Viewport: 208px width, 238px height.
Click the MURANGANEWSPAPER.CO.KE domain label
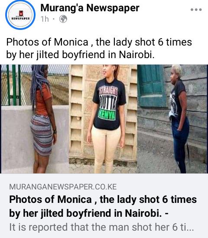coord(63,187)
